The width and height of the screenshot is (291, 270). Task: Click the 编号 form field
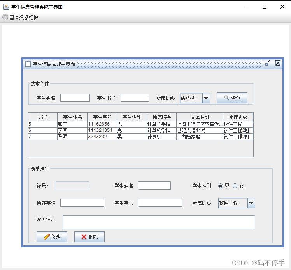(72, 186)
